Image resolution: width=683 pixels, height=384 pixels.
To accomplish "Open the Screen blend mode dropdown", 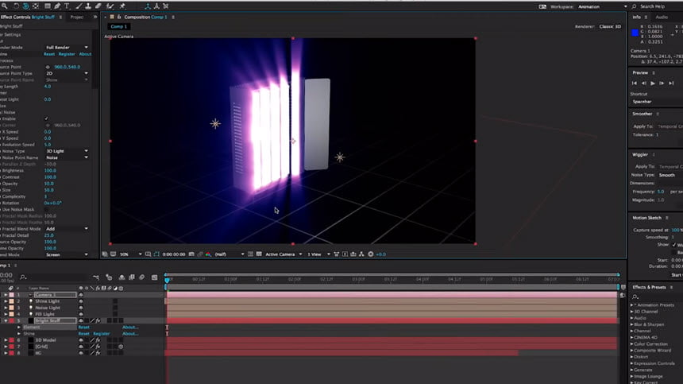I will click(x=67, y=254).
